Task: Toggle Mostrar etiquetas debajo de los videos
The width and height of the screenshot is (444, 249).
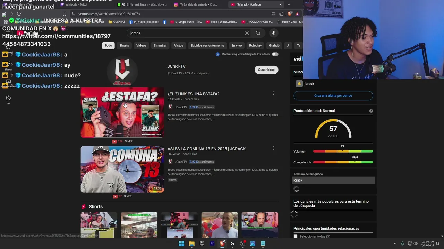Action: 275,54
